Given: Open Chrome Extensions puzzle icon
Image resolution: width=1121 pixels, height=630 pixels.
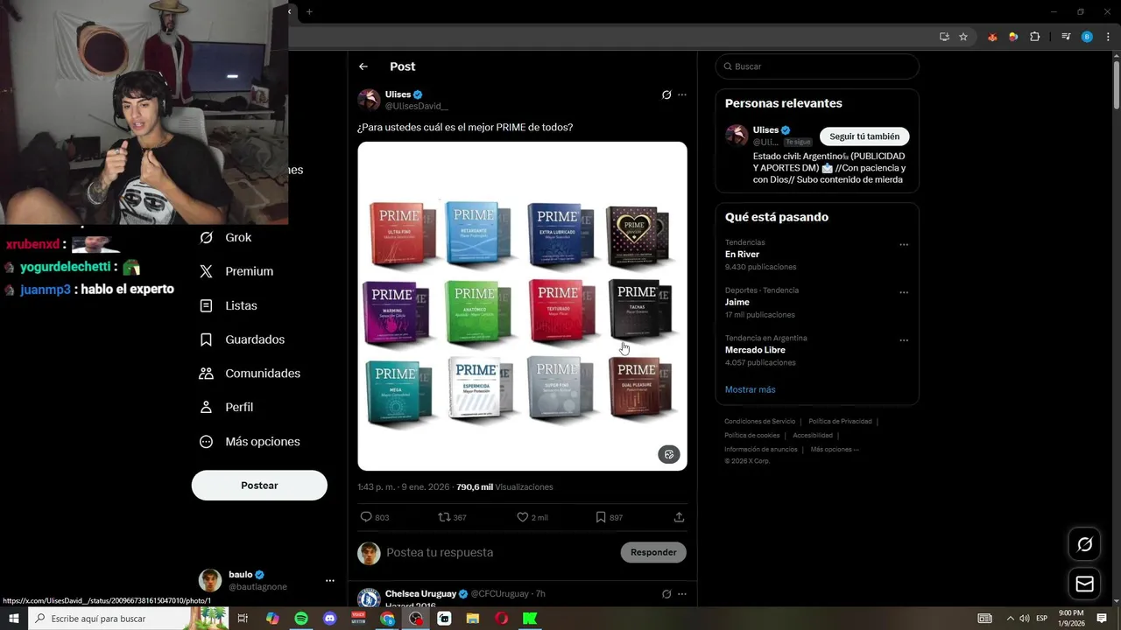Looking at the screenshot, I should [x=1035, y=37].
